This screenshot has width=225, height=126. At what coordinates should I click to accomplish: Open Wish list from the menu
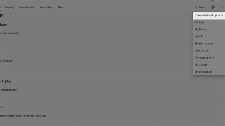[209, 36]
